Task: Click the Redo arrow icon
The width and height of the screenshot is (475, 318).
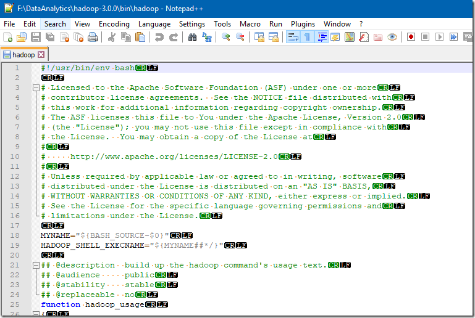Action: click(x=174, y=37)
